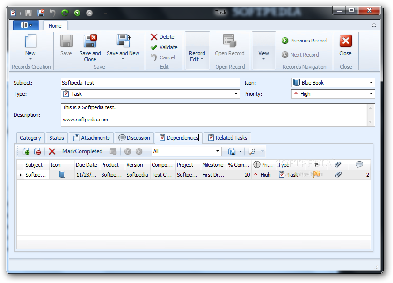This screenshot has height=283, width=393.
Task: Click the gray down-arrow icon in grid toolbar
Action: [x=139, y=151]
